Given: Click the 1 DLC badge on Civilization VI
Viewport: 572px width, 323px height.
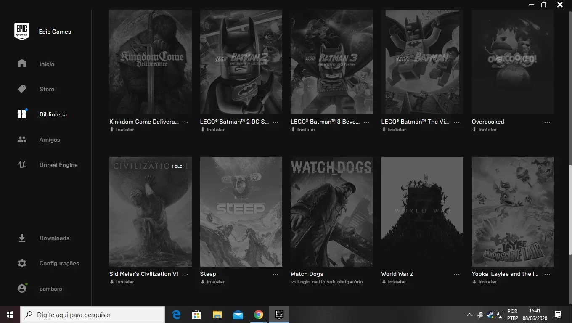Looking at the screenshot, I should pyautogui.click(x=177, y=167).
